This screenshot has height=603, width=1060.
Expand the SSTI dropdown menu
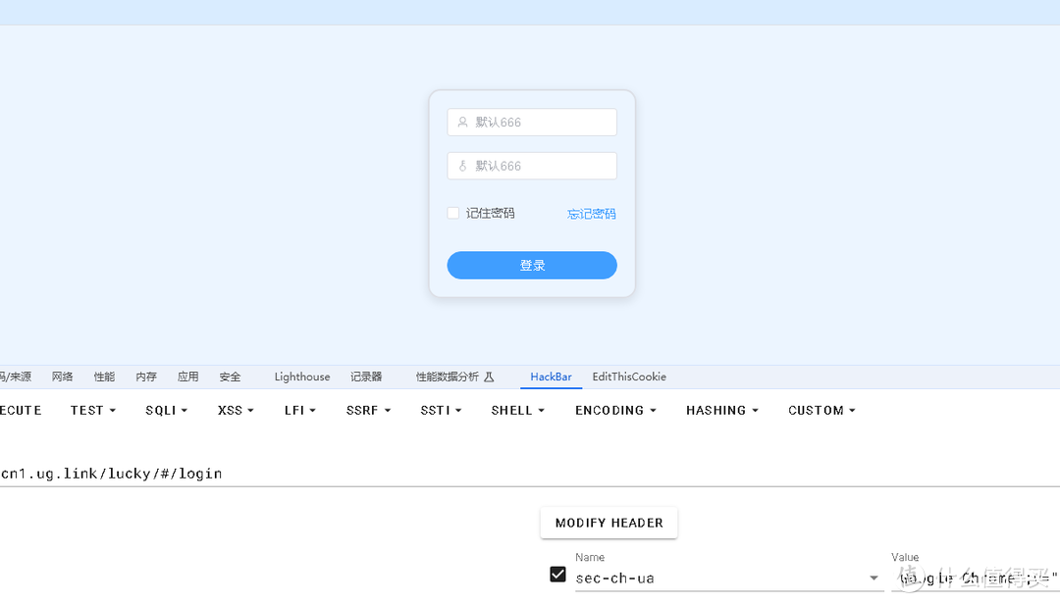click(441, 411)
